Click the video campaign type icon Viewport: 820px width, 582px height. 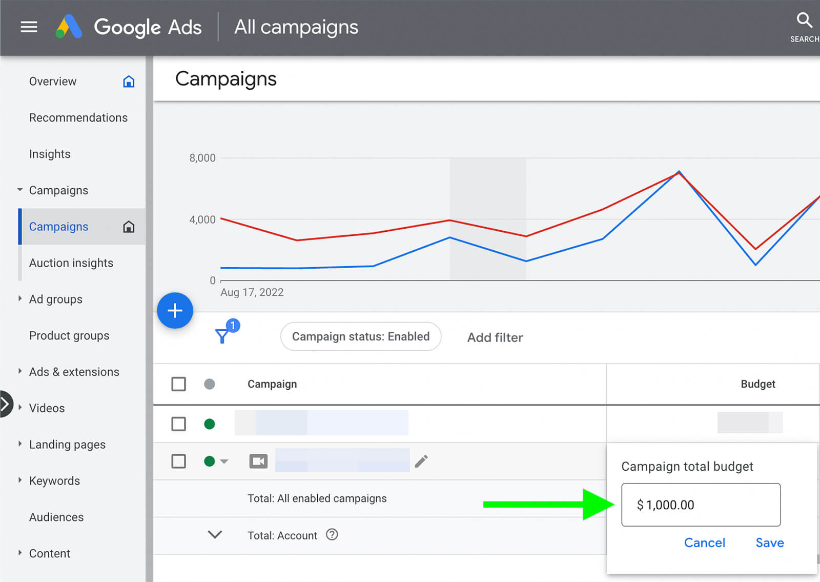click(x=258, y=461)
